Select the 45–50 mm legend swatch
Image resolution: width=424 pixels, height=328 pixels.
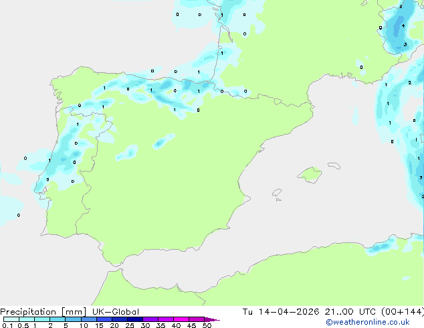(x=197, y=319)
